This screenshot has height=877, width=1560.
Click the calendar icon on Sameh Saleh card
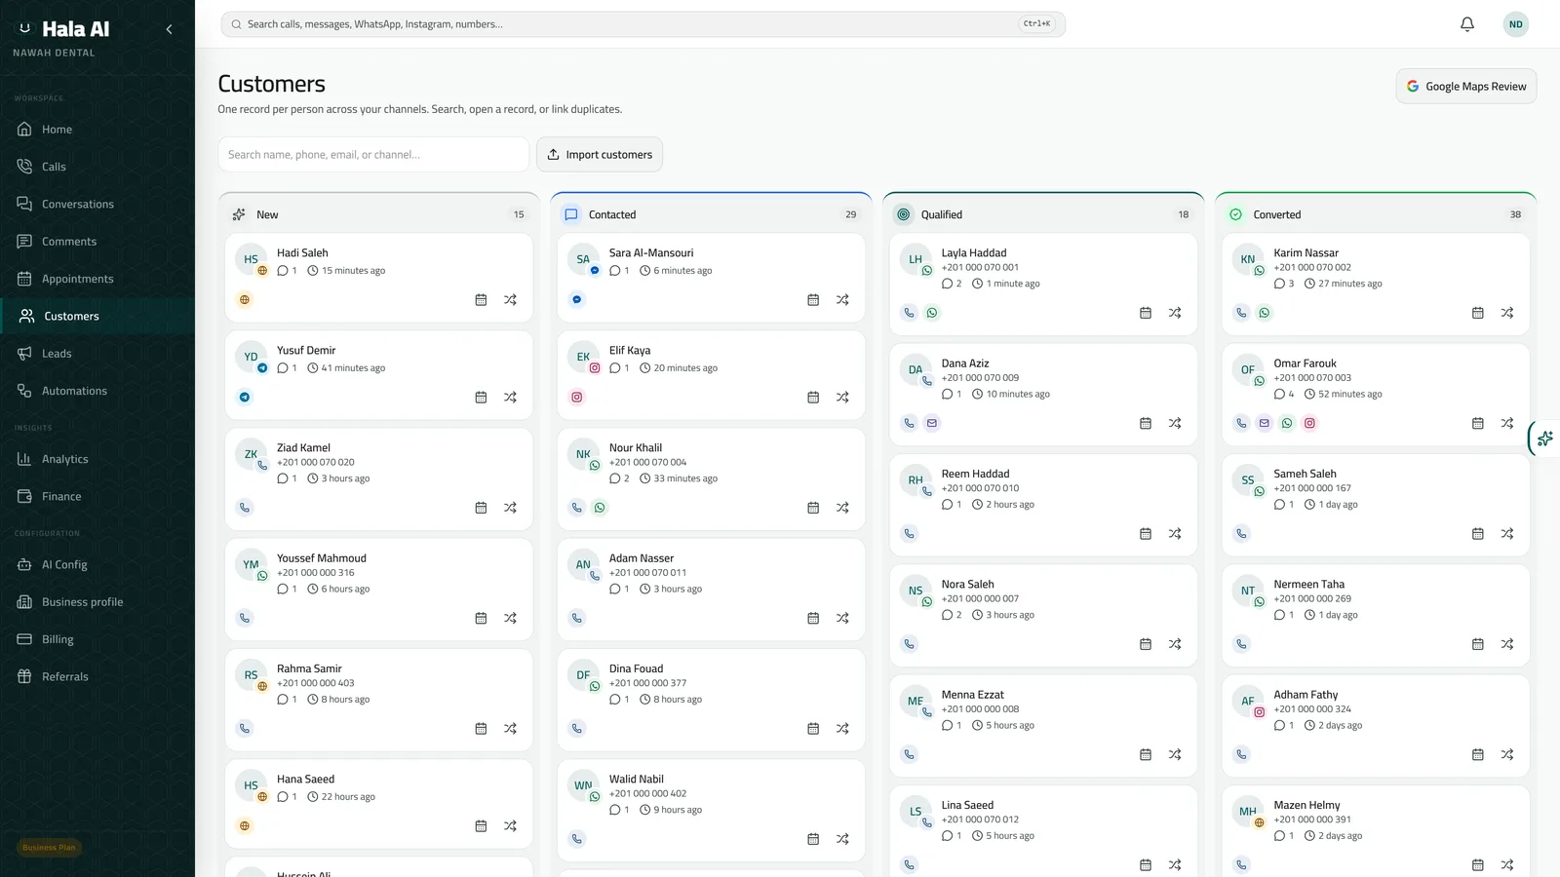tap(1478, 534)
